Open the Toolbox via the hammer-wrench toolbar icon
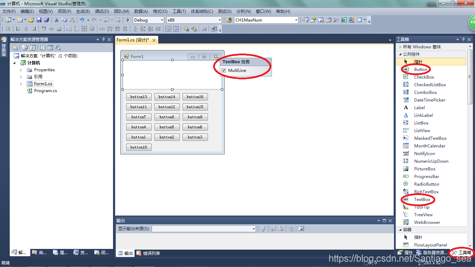This screenshot has height=267, width=475. 336,20
